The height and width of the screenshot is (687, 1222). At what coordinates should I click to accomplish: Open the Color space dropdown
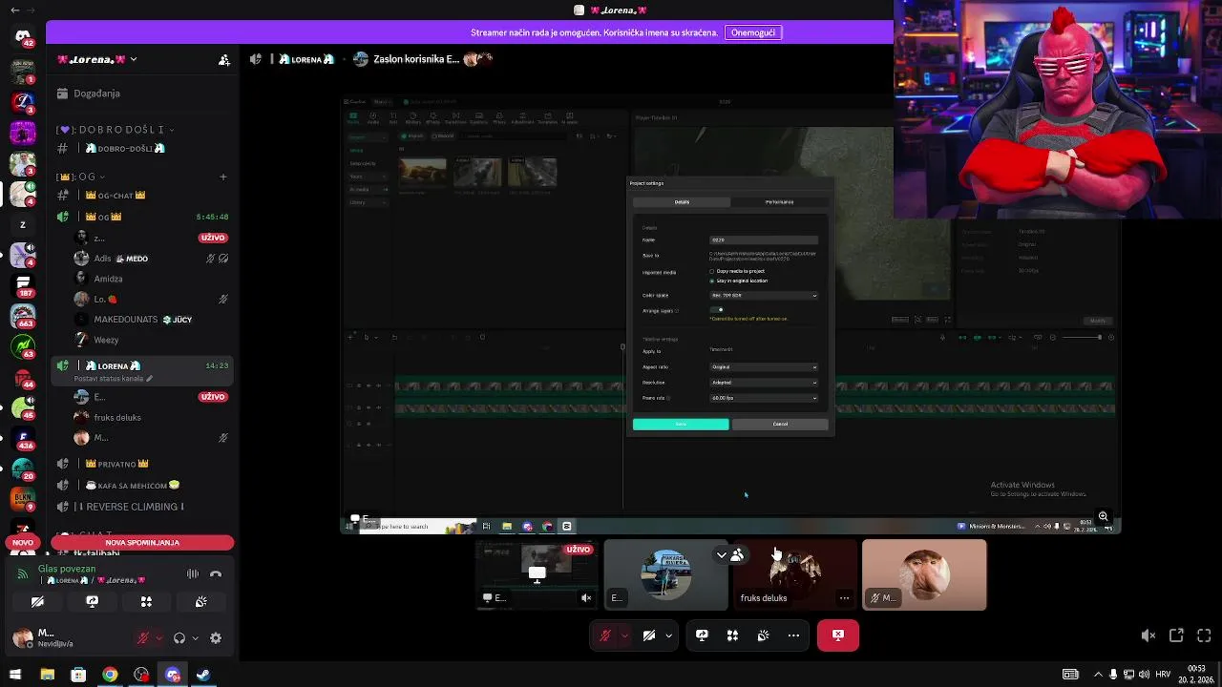point(764,296)
